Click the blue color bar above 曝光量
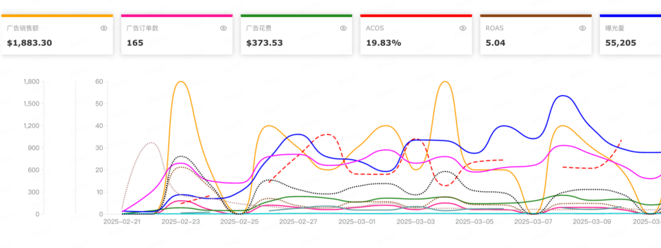This screenshot has width=661, height=248. pyautogui.click(x=630, y=15)
